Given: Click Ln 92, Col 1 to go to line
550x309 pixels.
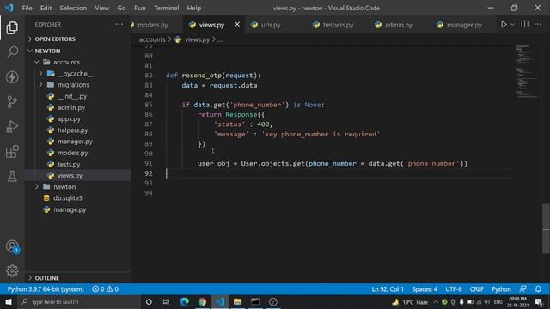Looking at the screenshot, I should (388, 289).
